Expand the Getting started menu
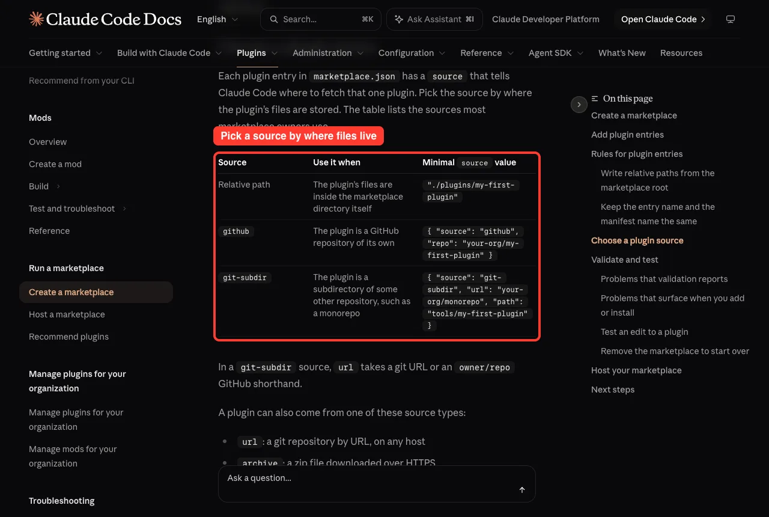Screen dimensions: 769x517 click(65, 53)
